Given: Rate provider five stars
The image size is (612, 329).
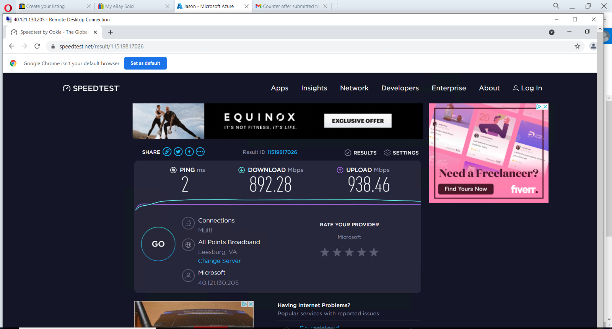Looking at the screenshot, I should [374, 252].
